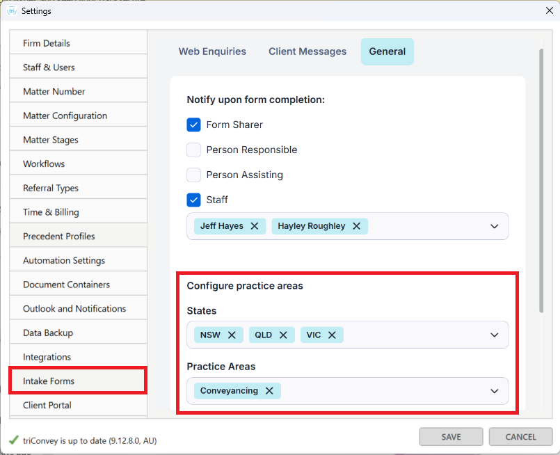Viewport: 560px width, 455px height.
Task: Open the Client Messages tab
Action: [307, 51]
